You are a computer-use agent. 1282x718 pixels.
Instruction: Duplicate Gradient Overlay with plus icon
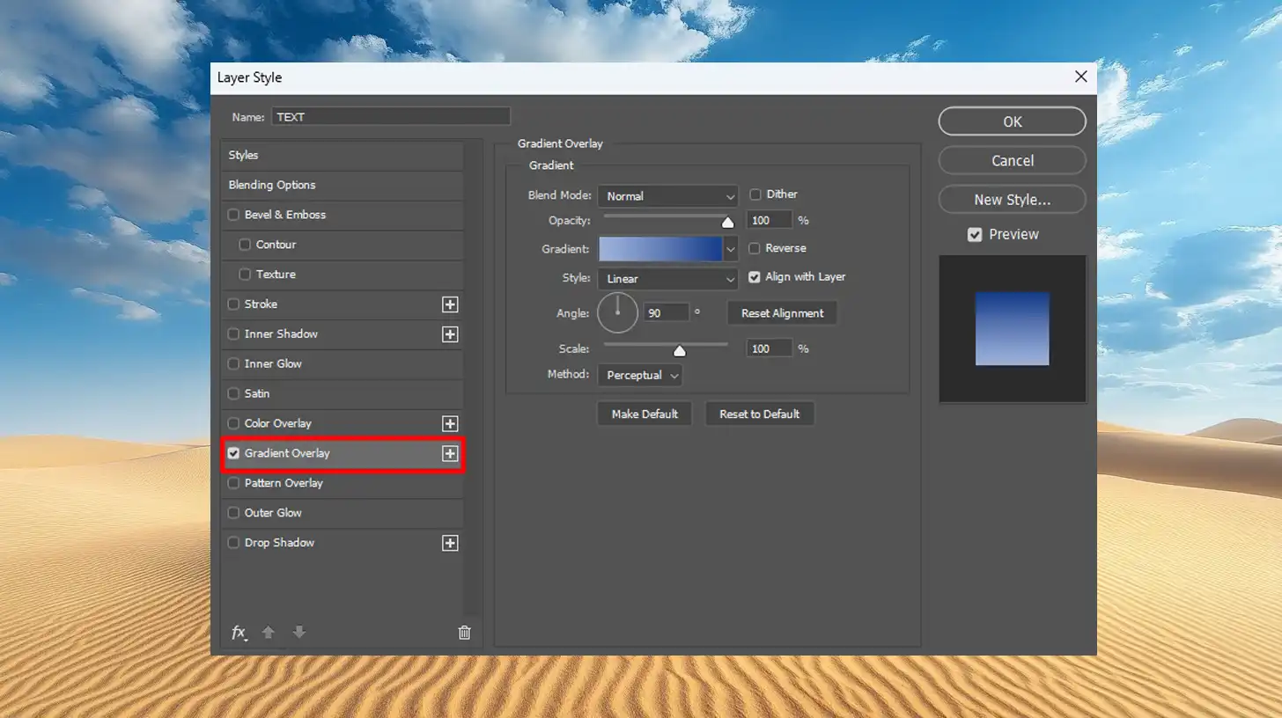coord(450,453)
